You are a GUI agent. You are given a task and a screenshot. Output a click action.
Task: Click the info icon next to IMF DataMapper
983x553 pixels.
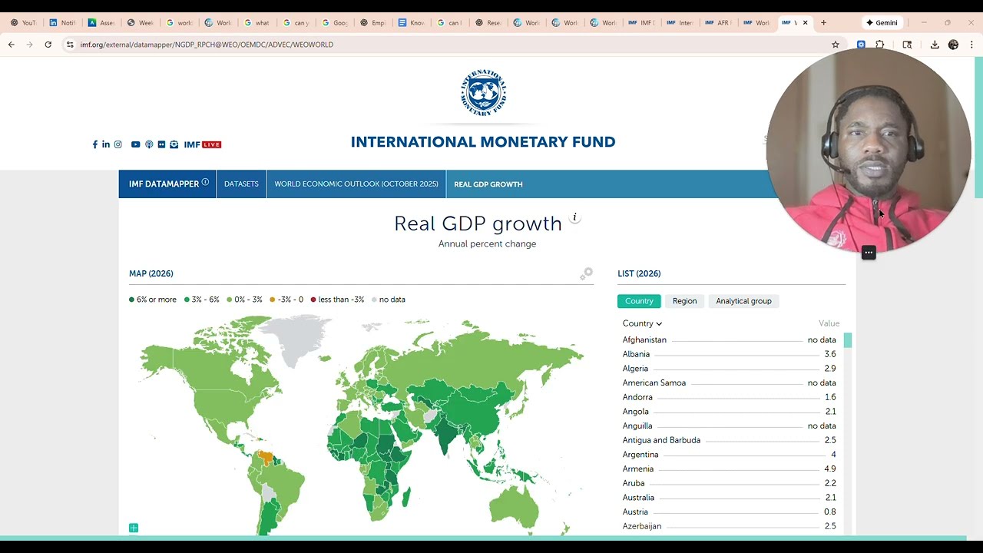[205, 183]
